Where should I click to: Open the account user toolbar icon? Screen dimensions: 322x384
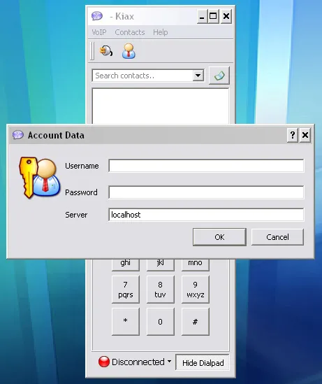pos(129,51)
